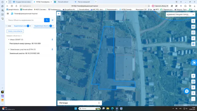Click the map location pin tool
Image resolution: width=197 pixels, height=111 pixels.
[193, 21]
